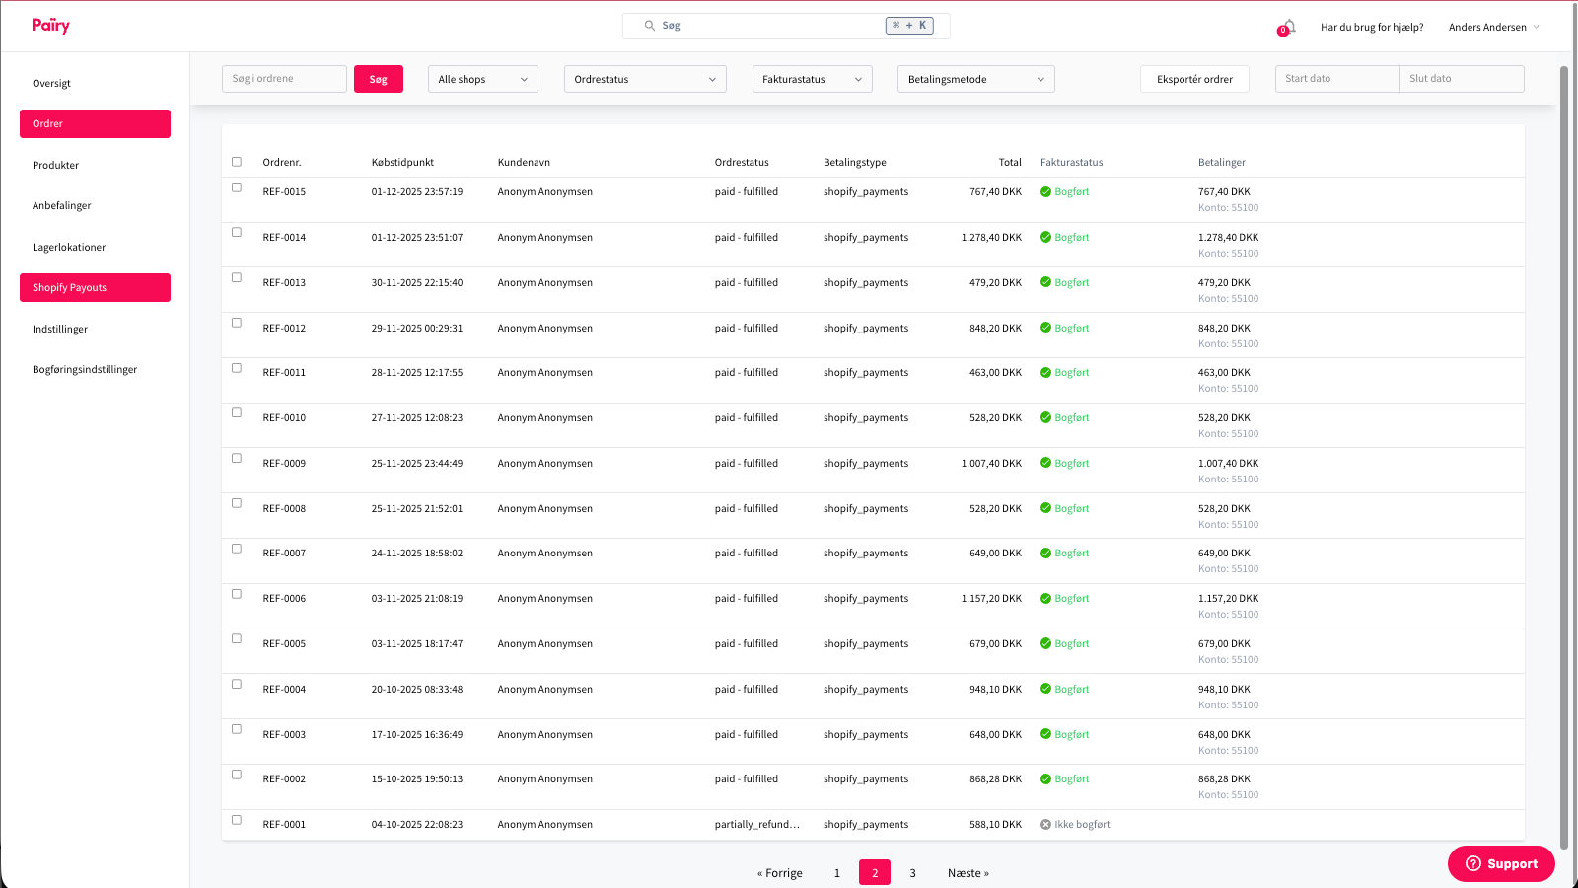Click the Start dato input field
Viewport: 1578px width, 888px height.
[x=1336, y=78]
